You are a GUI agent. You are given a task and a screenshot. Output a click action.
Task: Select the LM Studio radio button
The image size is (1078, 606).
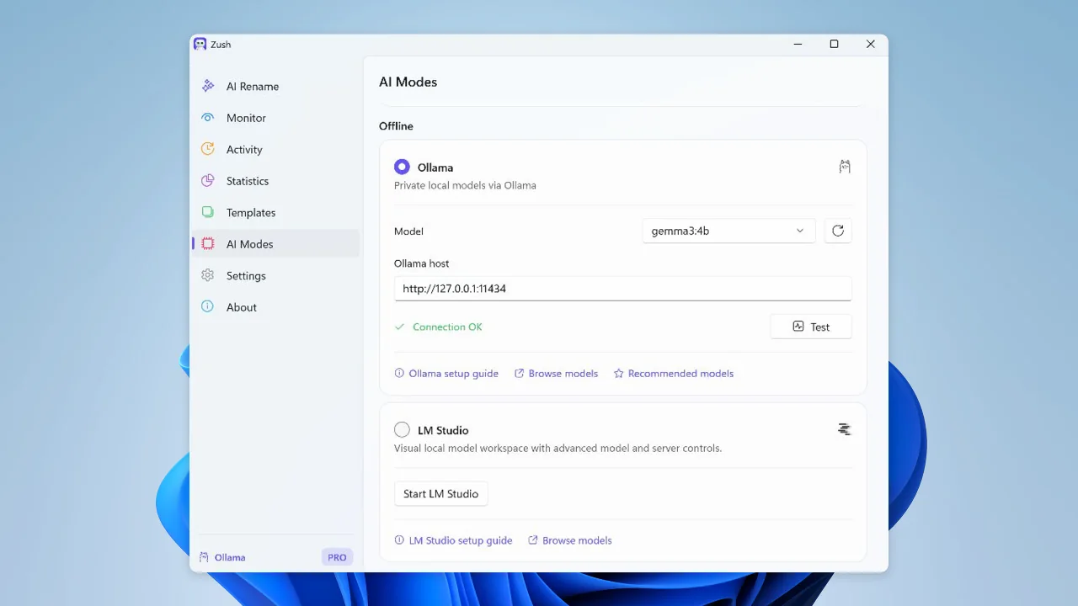pyautogui.click(x=402, y=430)
